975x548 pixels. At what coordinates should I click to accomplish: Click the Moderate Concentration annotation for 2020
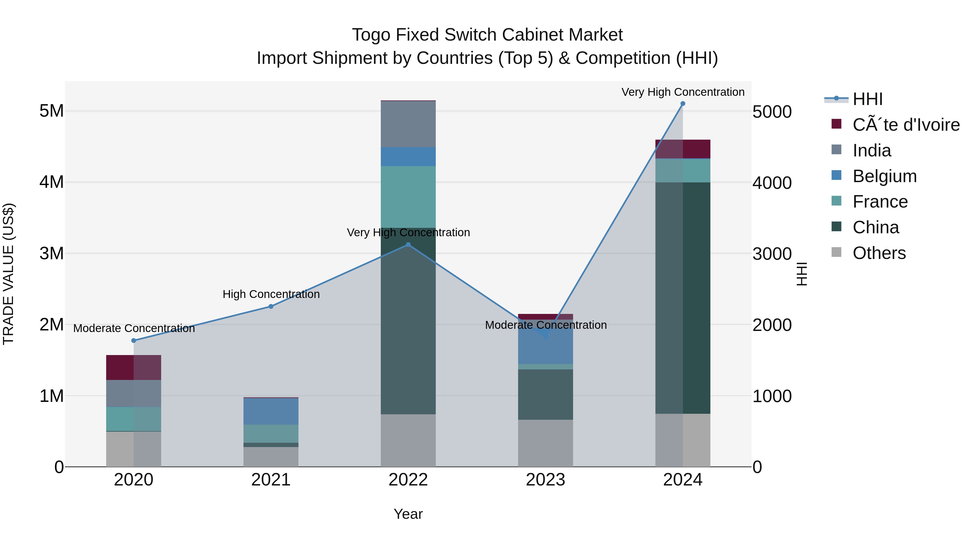(134, 328)
